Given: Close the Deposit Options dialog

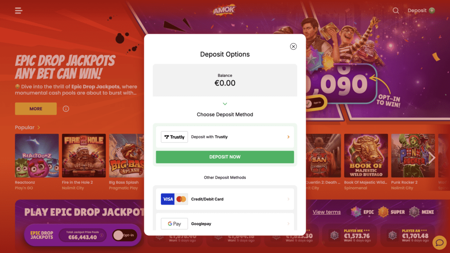Looking at the screenshot, I should coord(293,46).
